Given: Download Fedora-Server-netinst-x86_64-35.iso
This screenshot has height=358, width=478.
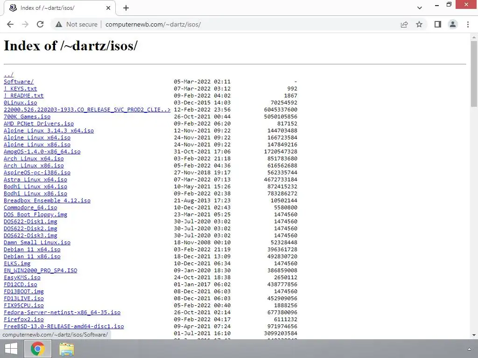Looking at the screenshot, I should (x=62, y=313).
